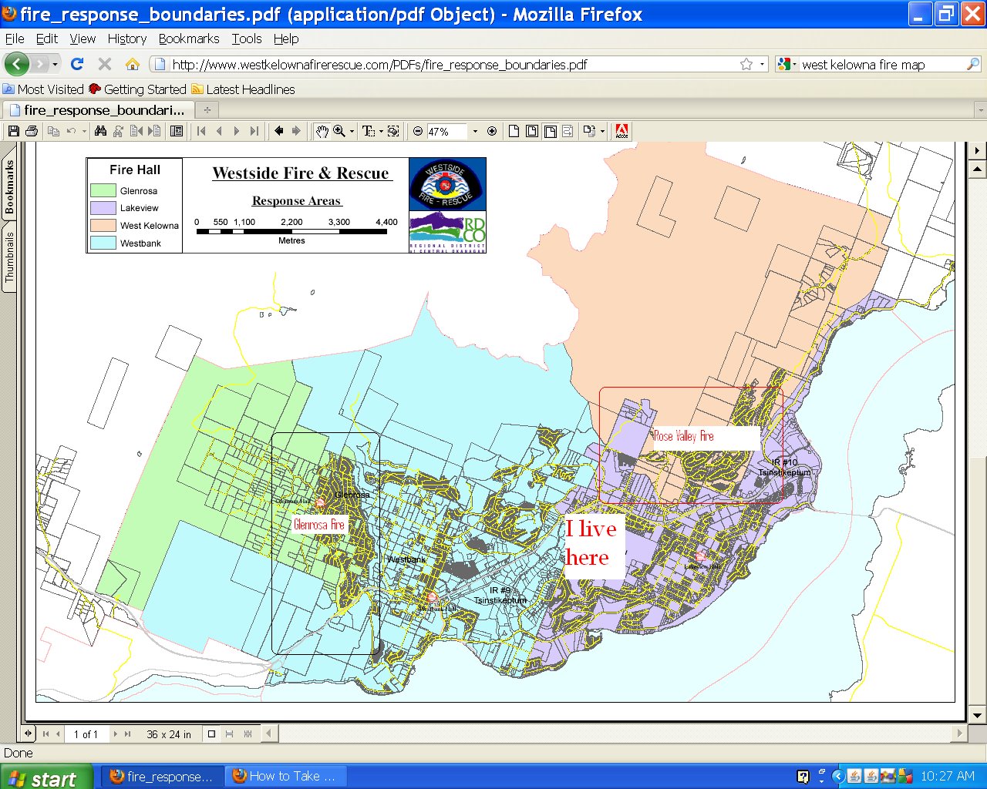Select the Hand tool
Viewport: 987px width, 789px height.
(322, 131)
